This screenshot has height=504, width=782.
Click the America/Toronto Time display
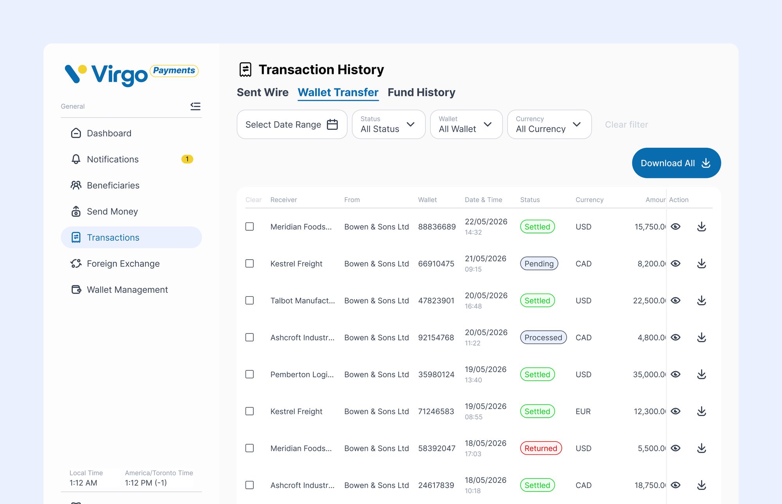159,478
